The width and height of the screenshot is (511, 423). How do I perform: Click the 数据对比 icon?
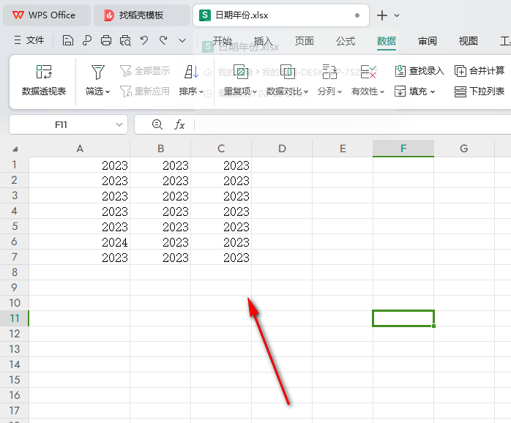pyautogui.click(x=288, y=72)
